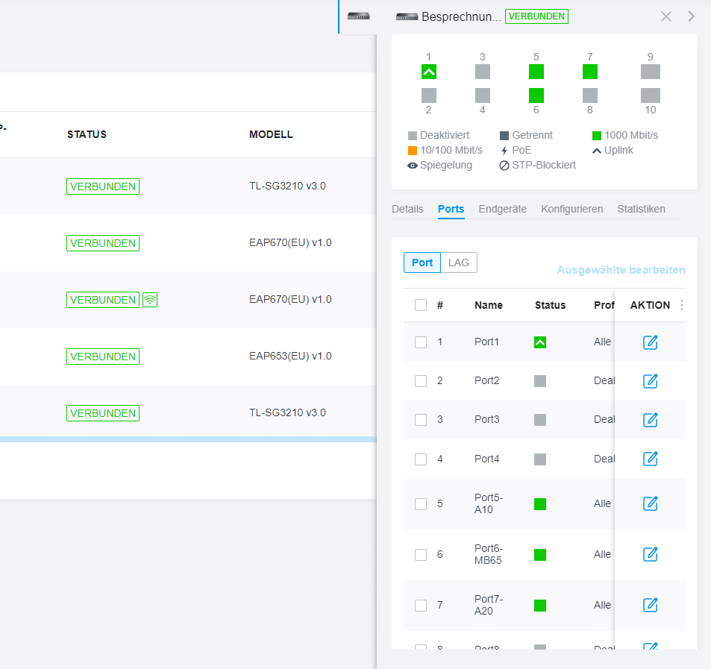Screen dimensions: 711x669
Task: Click the small switch thumbnail in panel tab
Action: (359, 16)
